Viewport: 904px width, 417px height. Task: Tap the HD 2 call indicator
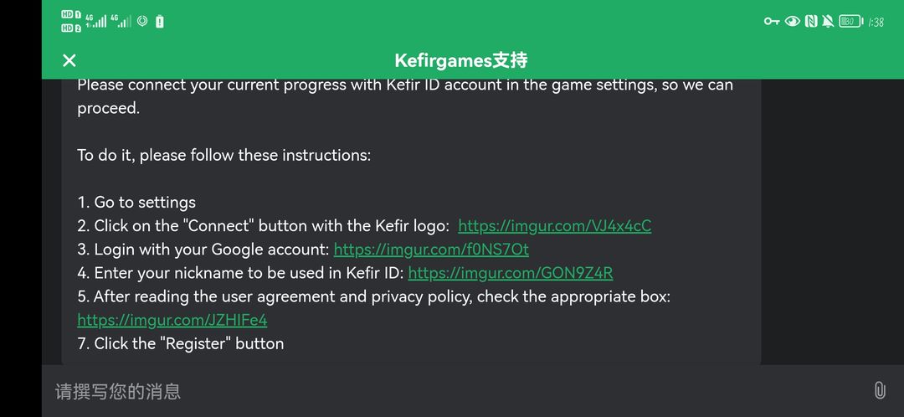point(71,28)
